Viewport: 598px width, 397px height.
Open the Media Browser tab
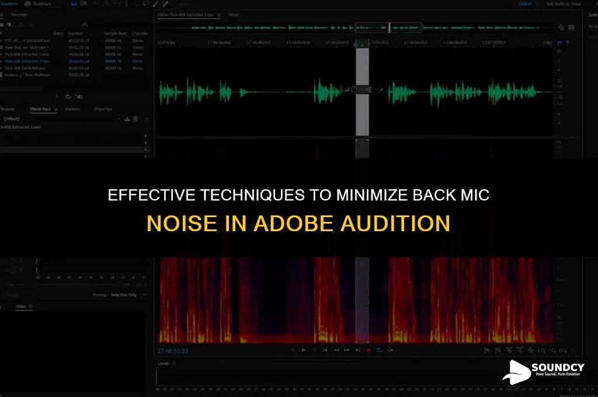click(x=8, y=109)
